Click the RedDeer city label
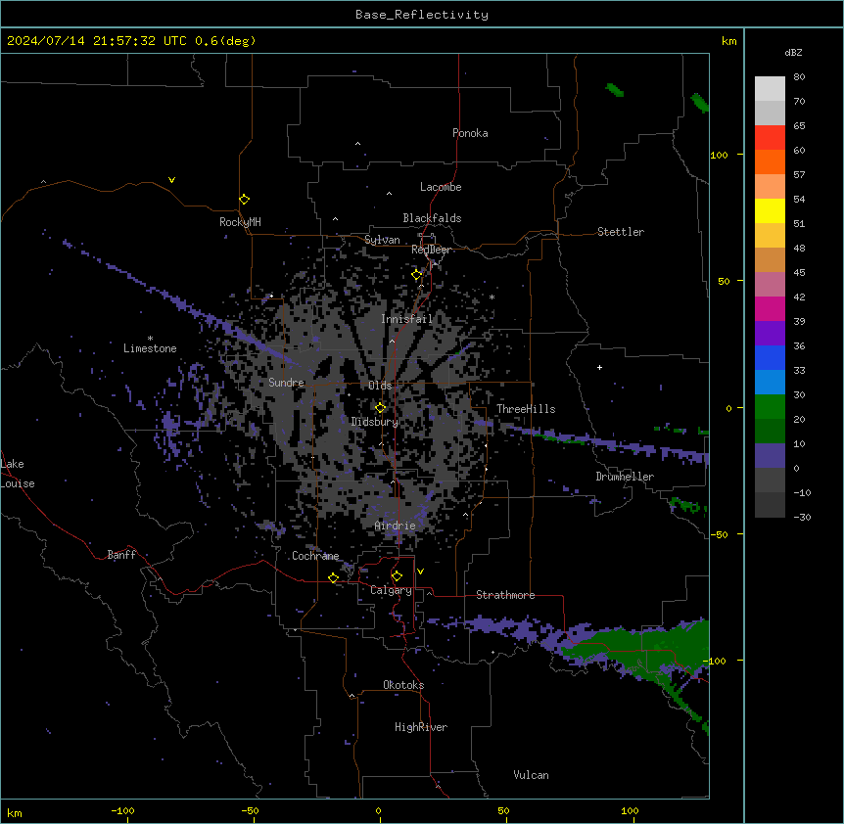Screen dimensions: 844x824 click(431, 250)
